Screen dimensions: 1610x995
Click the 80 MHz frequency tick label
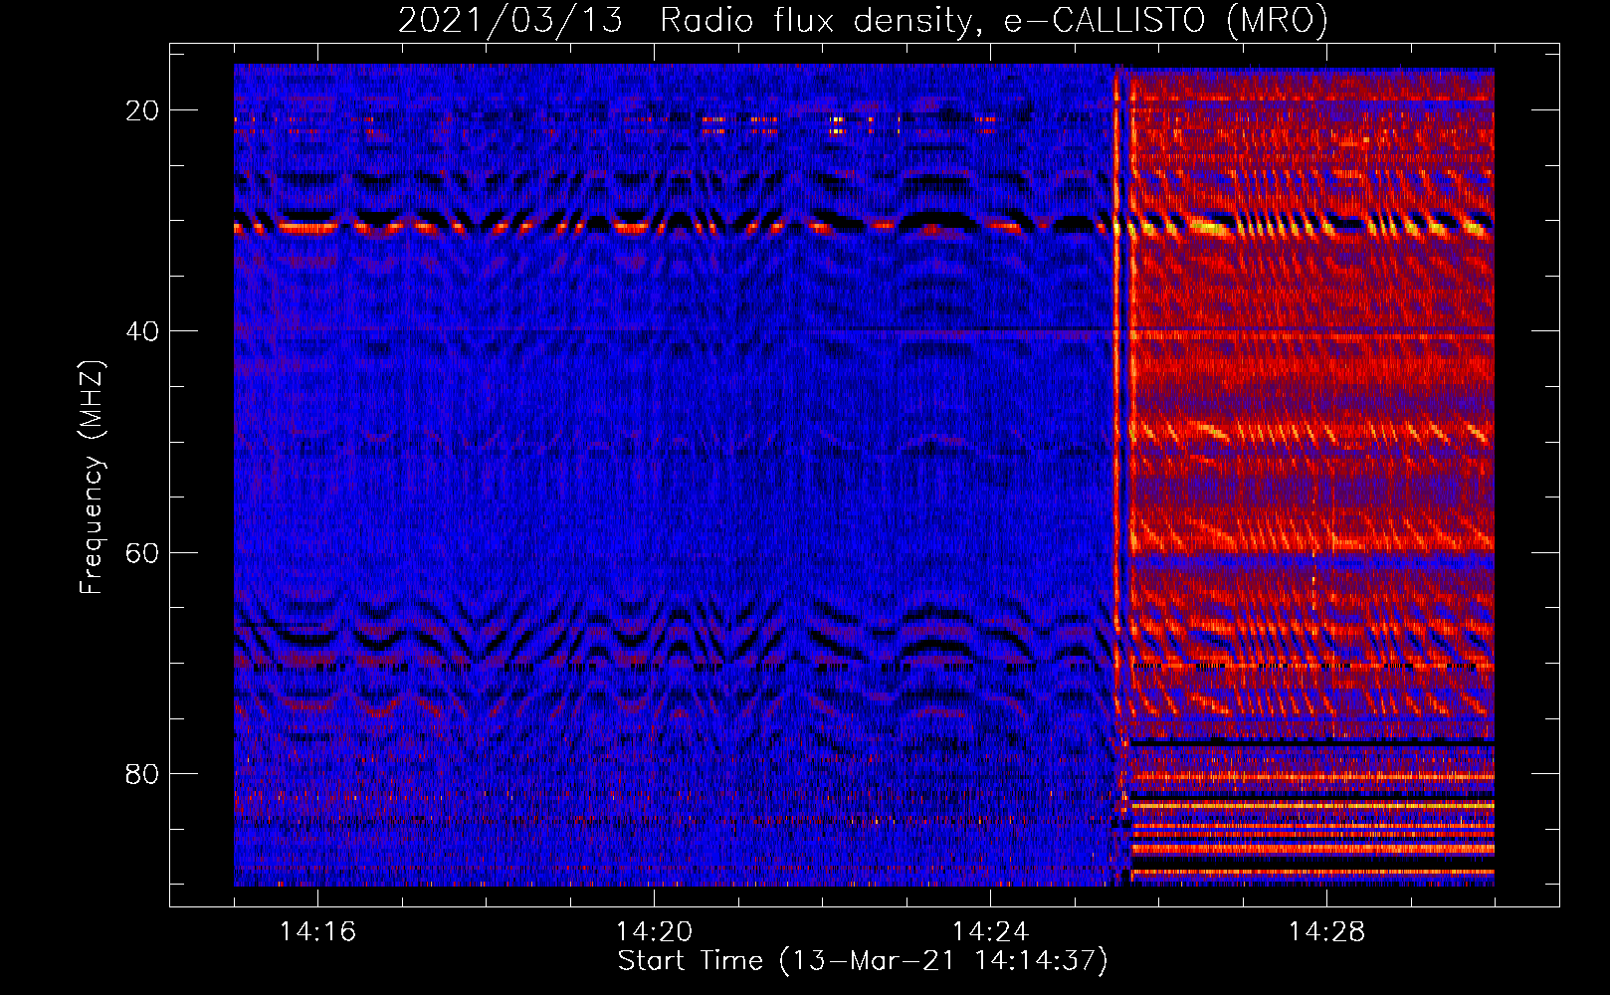point(142,773)
